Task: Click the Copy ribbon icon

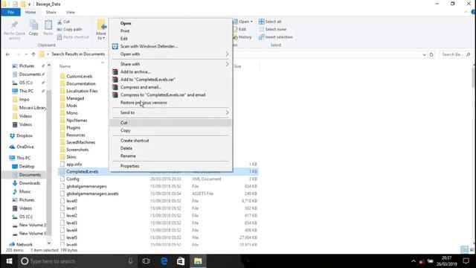Action: click(33, 28)
